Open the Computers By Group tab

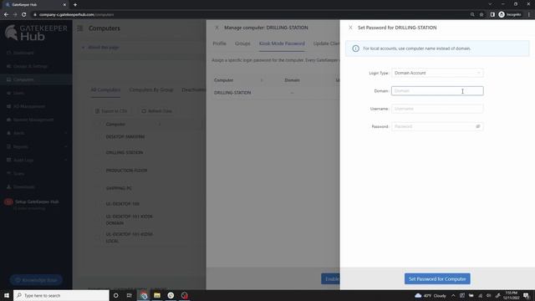(x=151, y=89)
